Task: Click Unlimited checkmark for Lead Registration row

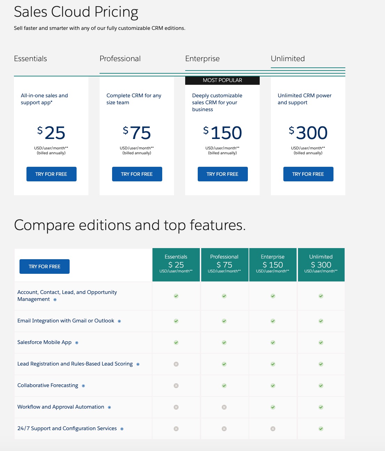Action: [321, 364]
